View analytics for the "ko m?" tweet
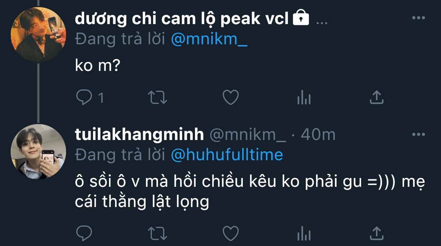The image size is (441, 246). (x=304, y=97)
